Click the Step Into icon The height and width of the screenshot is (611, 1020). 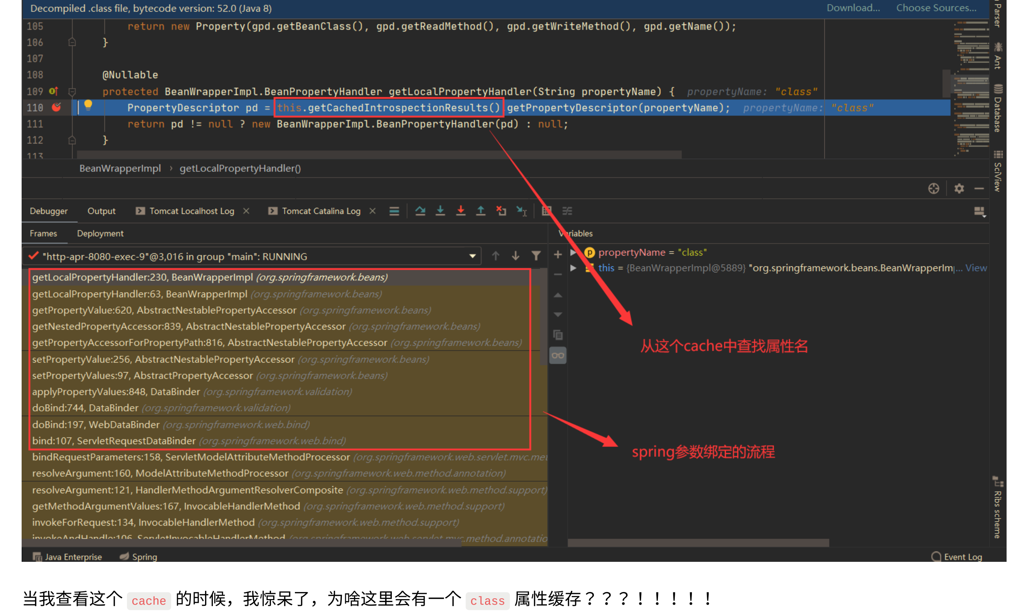click(440, 211)
